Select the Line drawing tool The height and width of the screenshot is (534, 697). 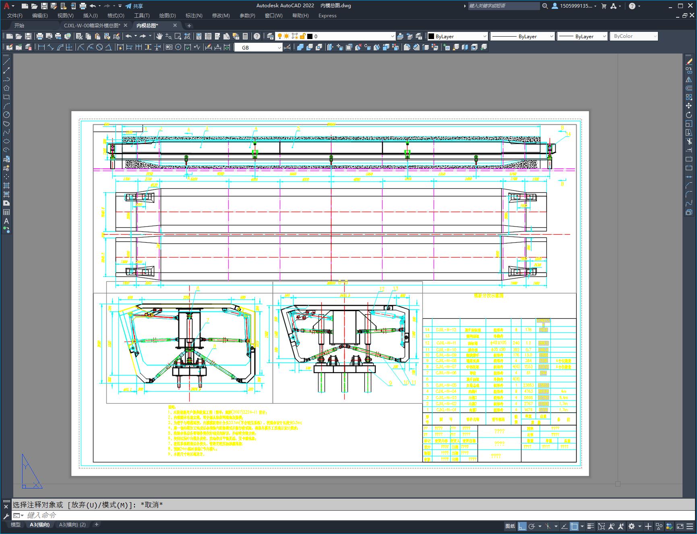[x=6, y=62]
